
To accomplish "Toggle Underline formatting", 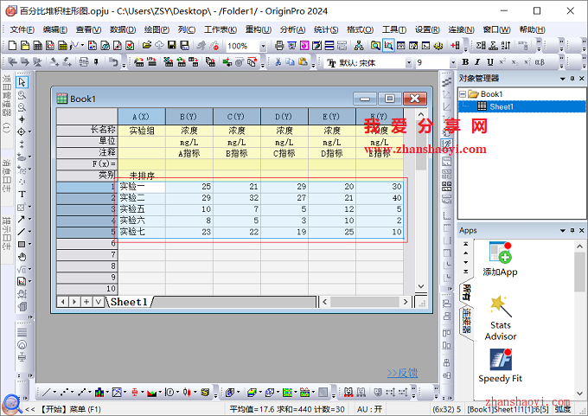I will coord(489,62).
